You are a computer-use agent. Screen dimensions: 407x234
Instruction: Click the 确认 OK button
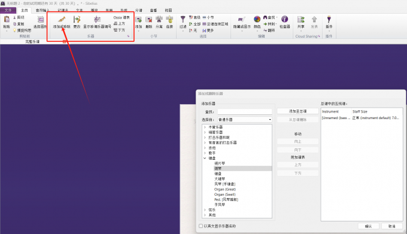click(x=368, y=226)
